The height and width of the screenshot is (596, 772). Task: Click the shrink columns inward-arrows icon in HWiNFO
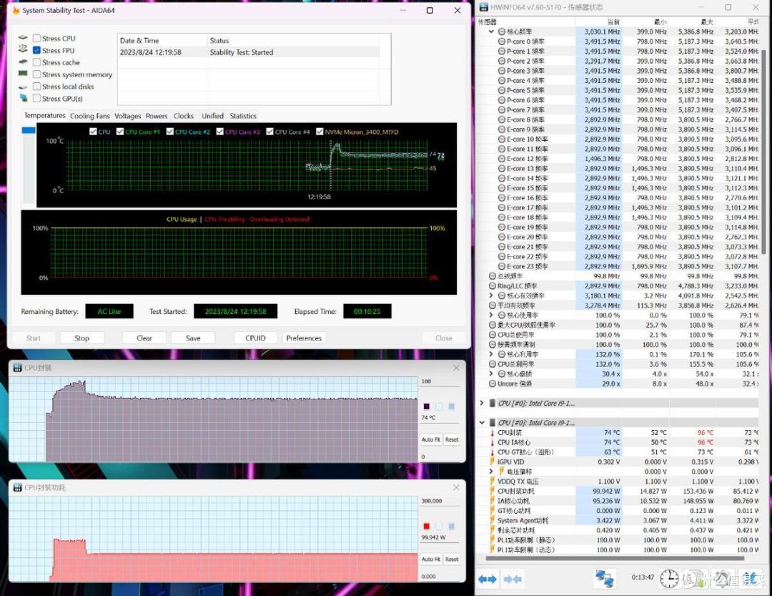(513, 580)
